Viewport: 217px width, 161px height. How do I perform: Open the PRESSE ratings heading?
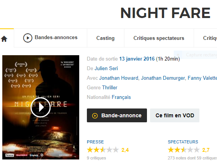tap(95, 142)
